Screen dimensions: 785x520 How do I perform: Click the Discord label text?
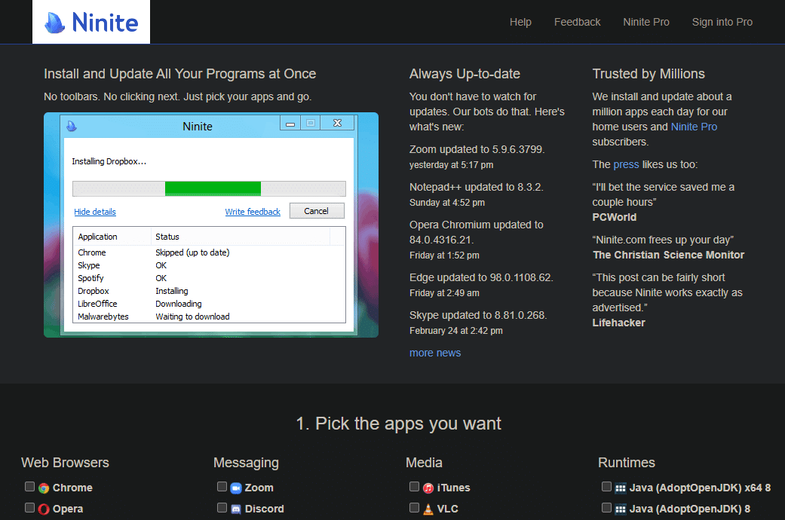[265, 509]
